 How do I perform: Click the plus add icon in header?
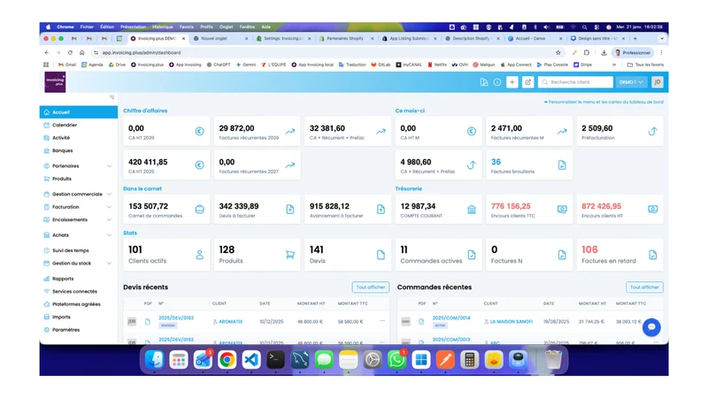tap(512, 82)
